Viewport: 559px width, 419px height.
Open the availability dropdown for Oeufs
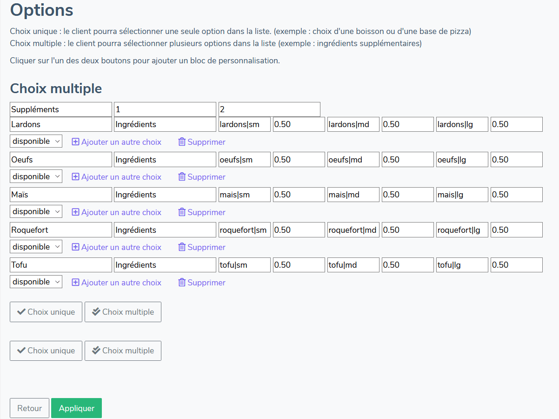tap(36, 176)
